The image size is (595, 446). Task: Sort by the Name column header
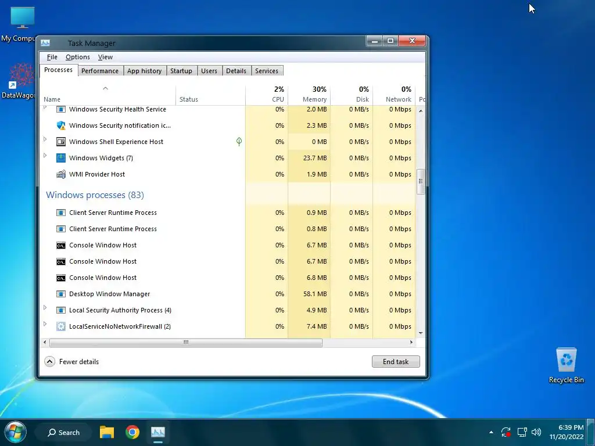(x=107, y=95)
